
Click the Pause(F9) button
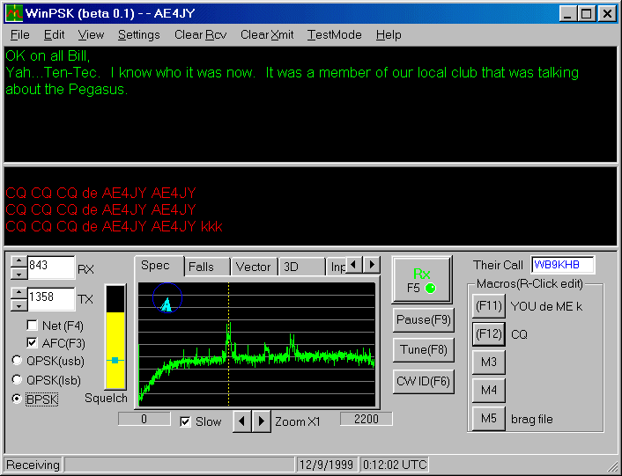[x=423, y=319]
